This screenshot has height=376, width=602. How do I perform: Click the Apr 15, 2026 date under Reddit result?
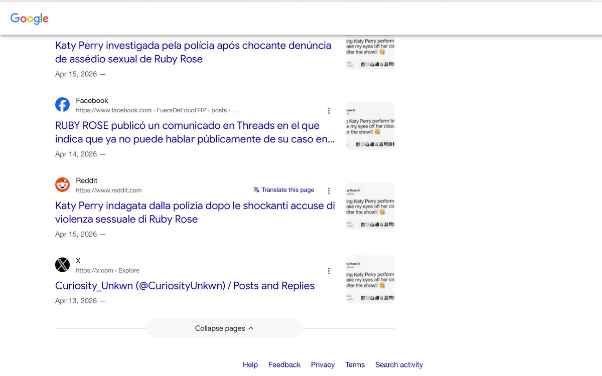pos(76,234)
